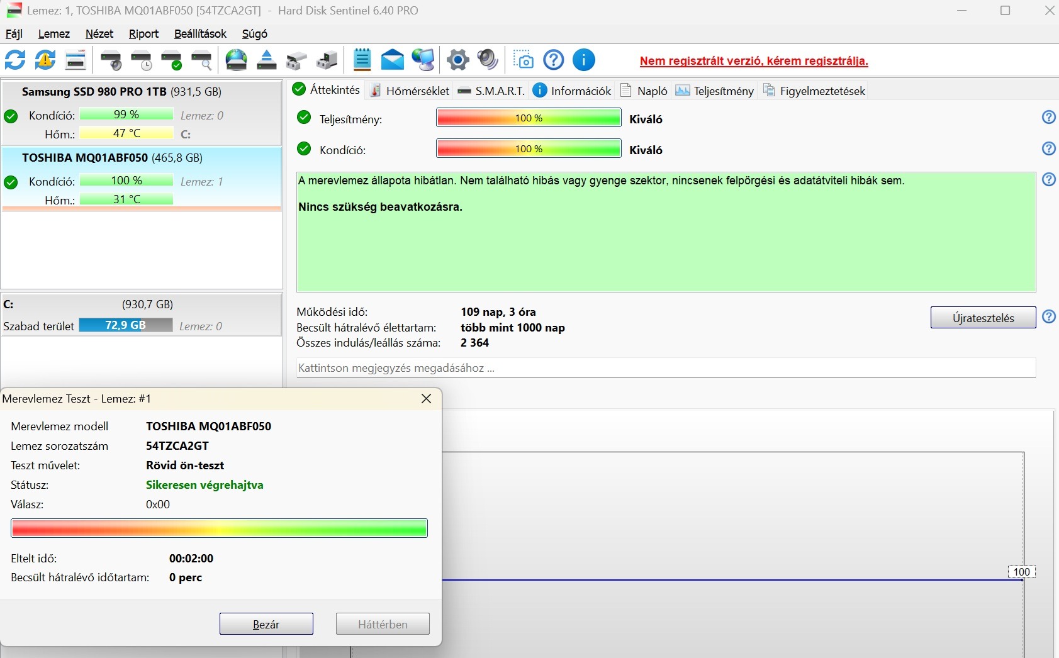Click the red registration link text
This screenshot has height=658, width=1059.
[754, 61]
